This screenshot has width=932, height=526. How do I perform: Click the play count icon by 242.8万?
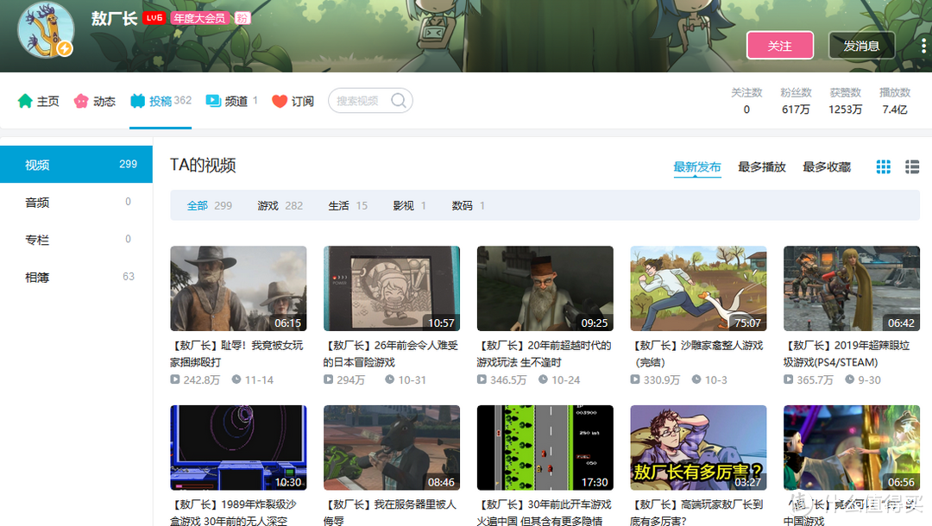[175, 379]
